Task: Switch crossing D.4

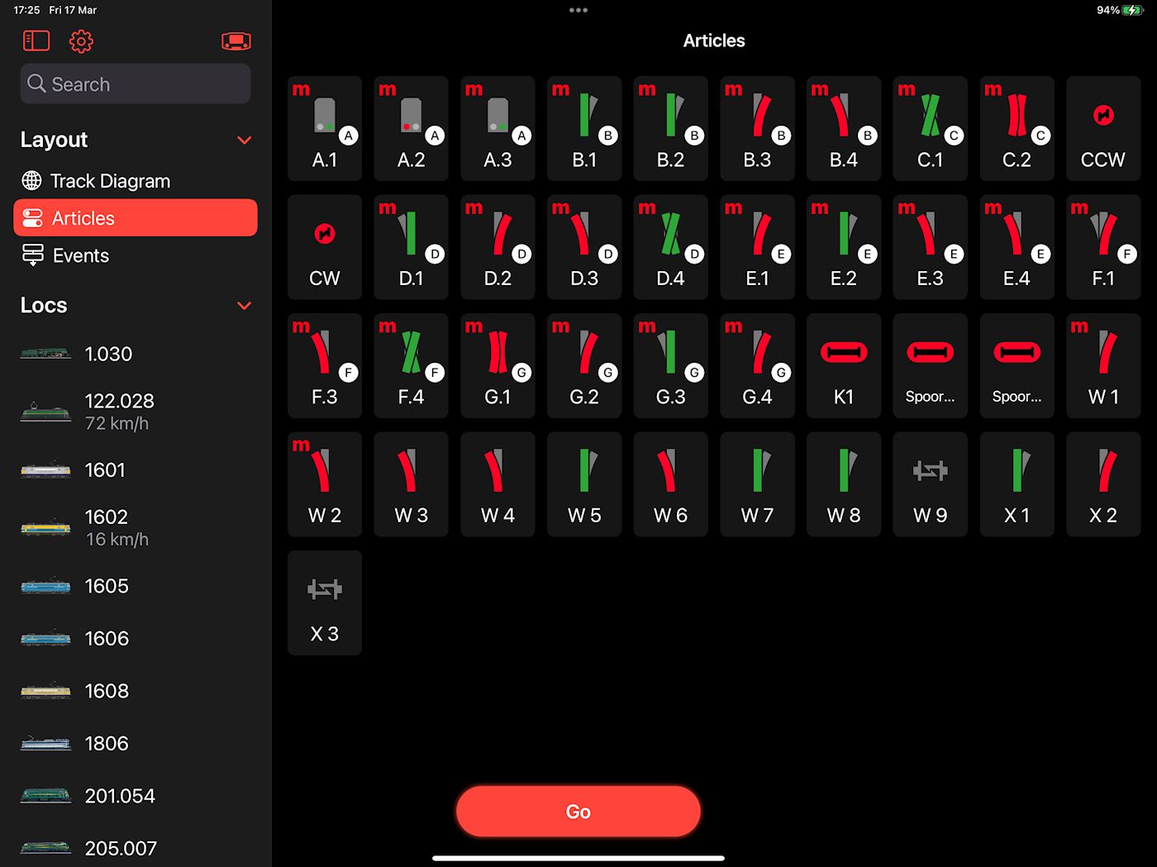Action: 671,247
